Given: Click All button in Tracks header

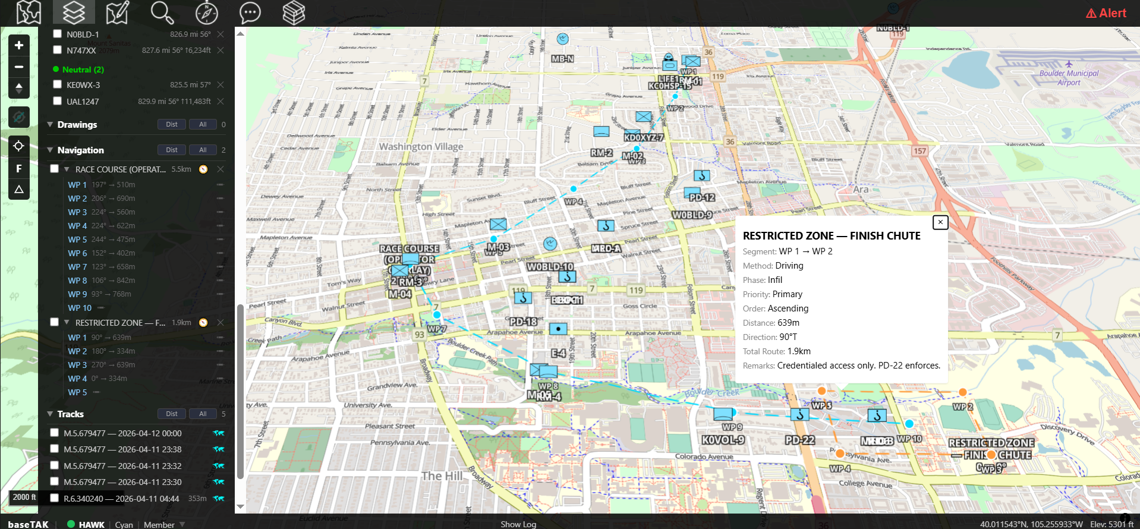Looking at the screenshot, I should click(203, 414).
